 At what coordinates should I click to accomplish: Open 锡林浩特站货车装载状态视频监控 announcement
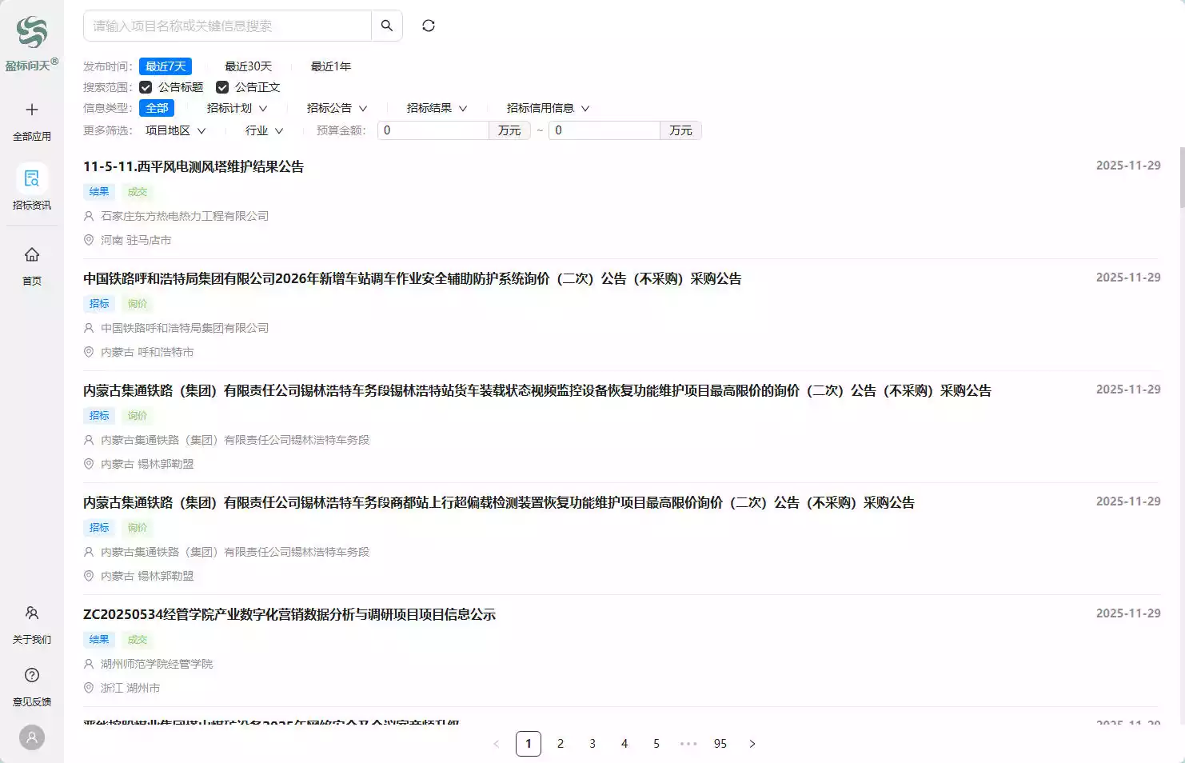point(537,390)
